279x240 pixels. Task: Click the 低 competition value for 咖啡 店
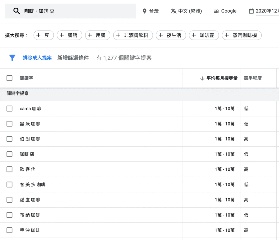coord(246,154)
